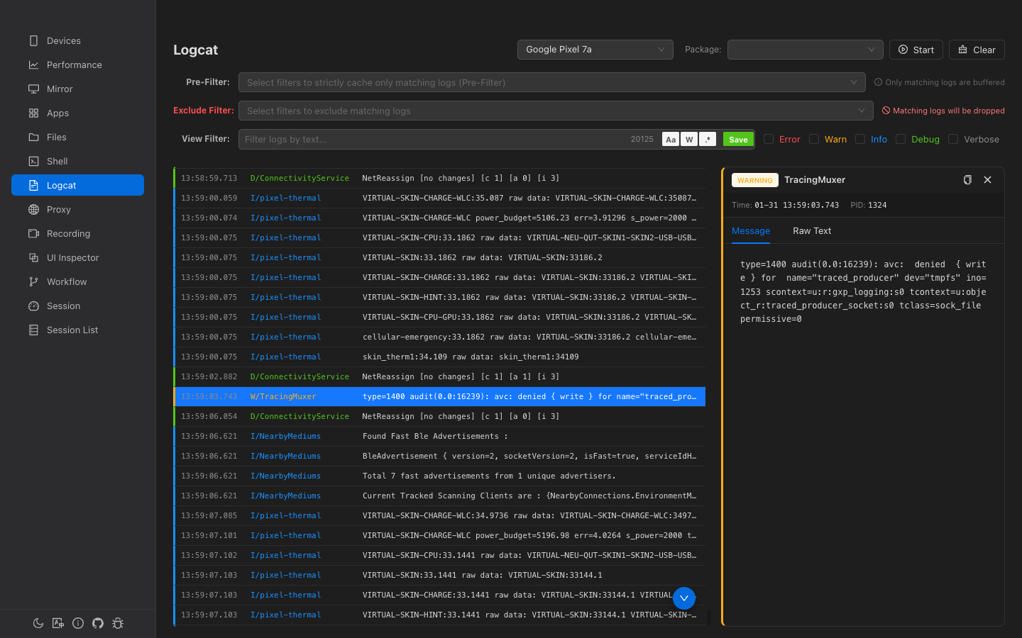Screen dimensions: 1022x638
Task: Toggle dark mode with the moon icon
Action: (x=38, y=623)
